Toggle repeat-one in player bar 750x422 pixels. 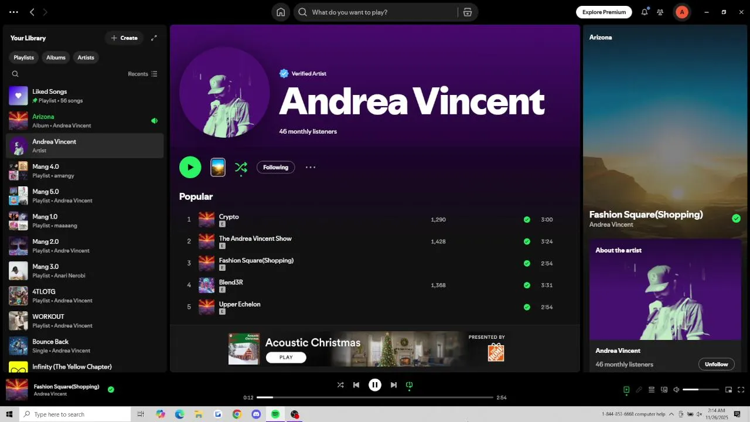(x=410, y=385)
